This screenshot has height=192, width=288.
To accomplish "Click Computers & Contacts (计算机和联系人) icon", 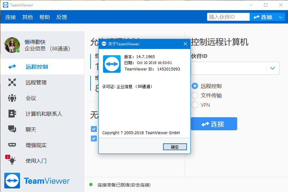I will coord(12,114).
